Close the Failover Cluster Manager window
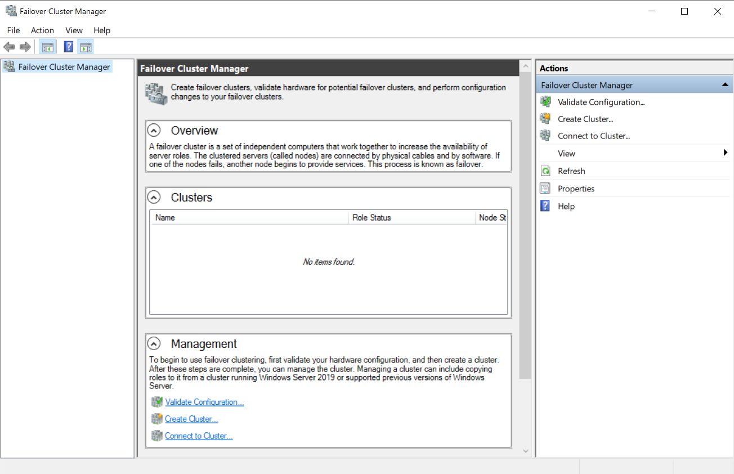This screenshot has height=474, width=734. pos(718,11)
